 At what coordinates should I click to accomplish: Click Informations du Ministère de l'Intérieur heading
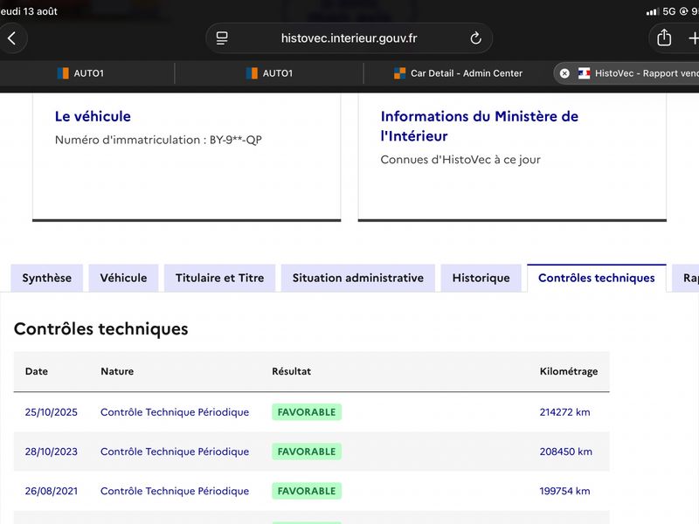coord(479,126)
